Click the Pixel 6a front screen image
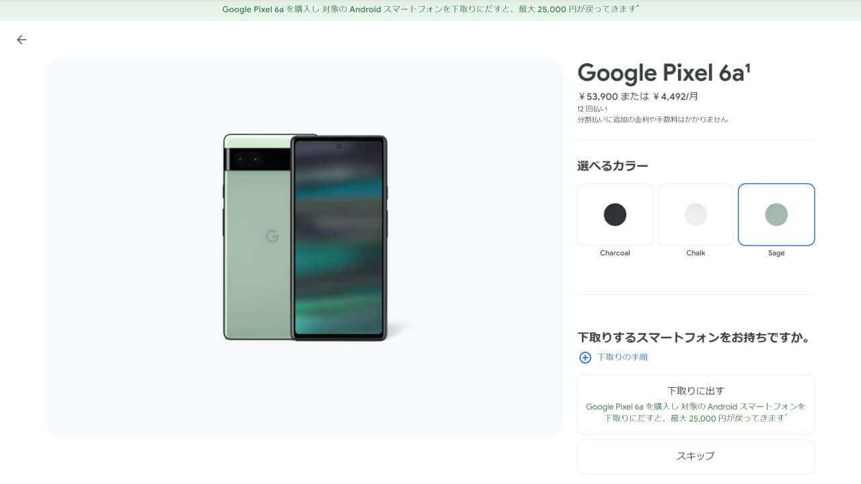861x484 pixels. pos(339,238)
